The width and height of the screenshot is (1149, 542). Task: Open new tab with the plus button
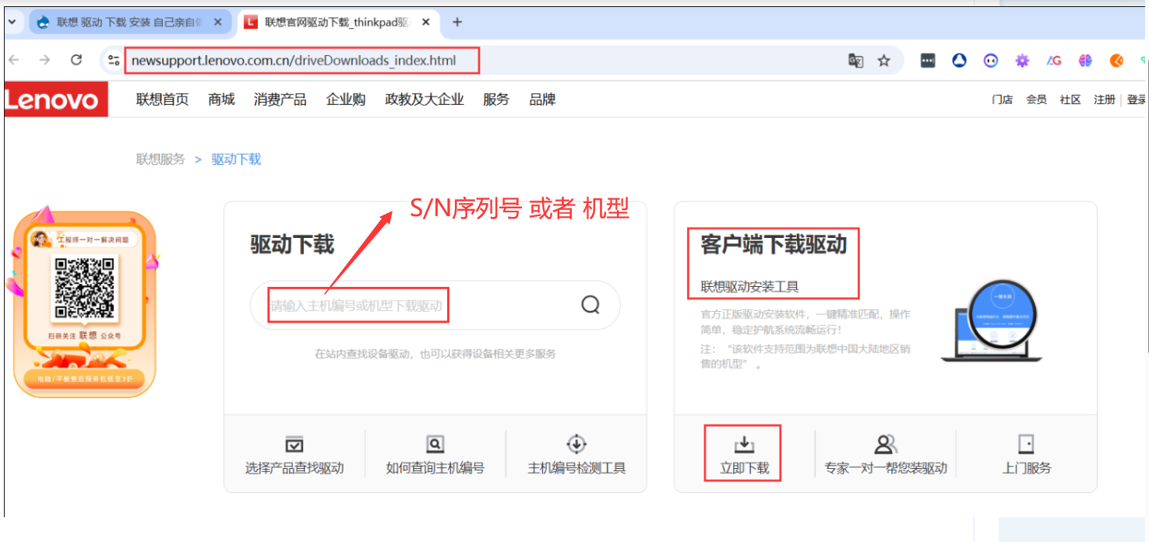tap(457, 22)
